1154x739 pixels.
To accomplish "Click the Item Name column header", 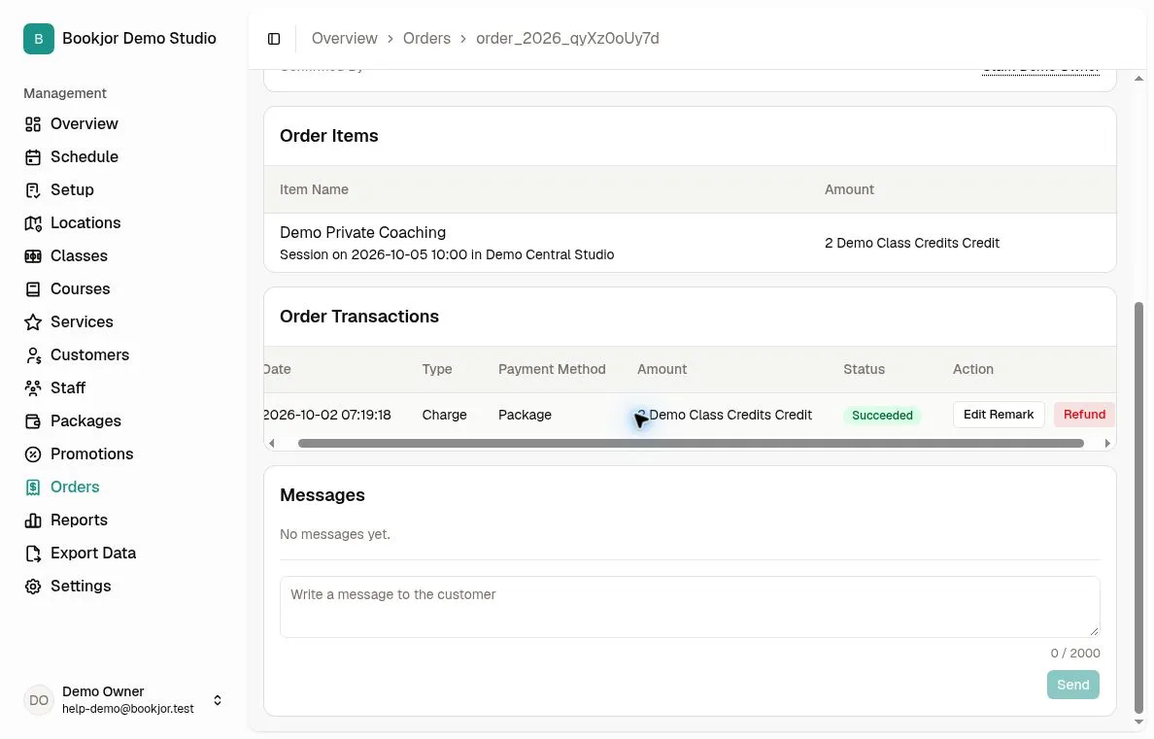I will pyautogui.click(x=315, y=190).
